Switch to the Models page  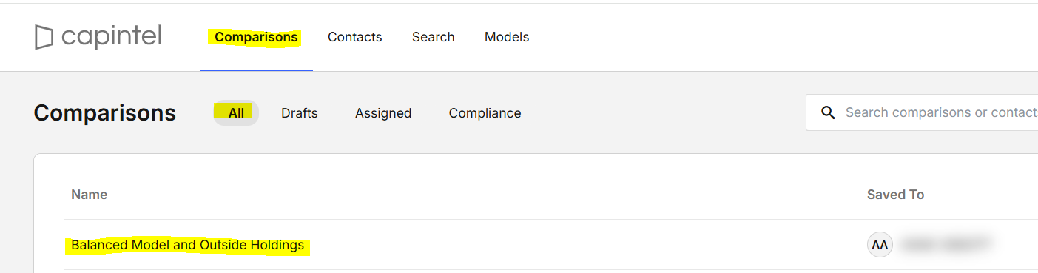(507, 37)
